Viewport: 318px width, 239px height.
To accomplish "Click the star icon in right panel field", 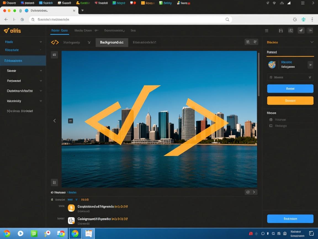I will coord(310,77).
